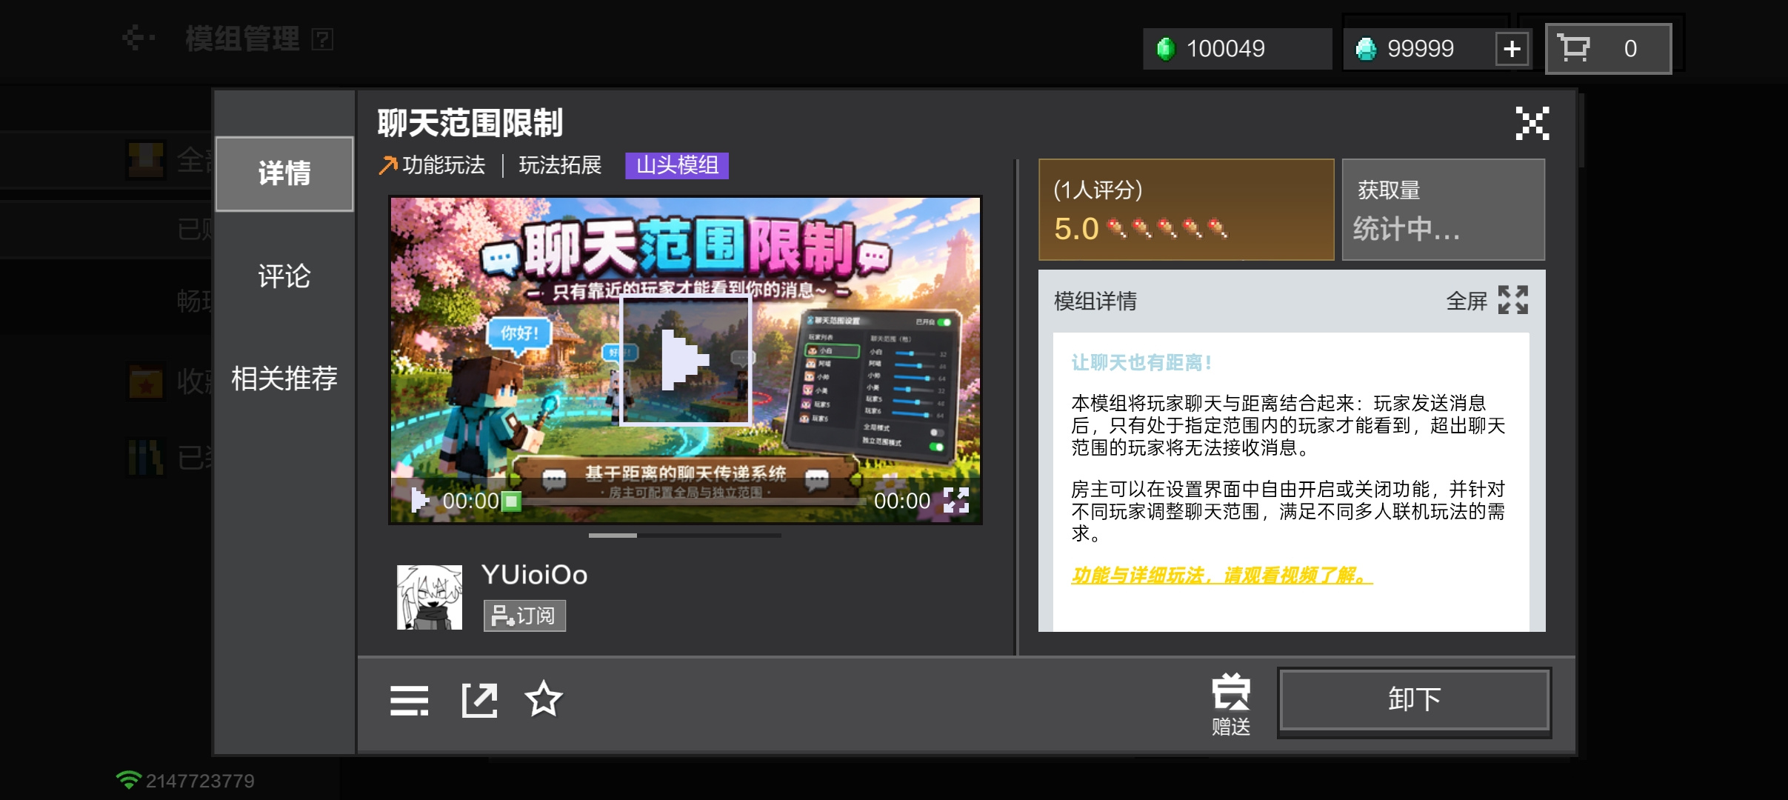The height and width of the screenshot is (800, 1788).
Task: Open the 5.0 rating panel
Action: pyautogui.click(x=1186, y=210)
